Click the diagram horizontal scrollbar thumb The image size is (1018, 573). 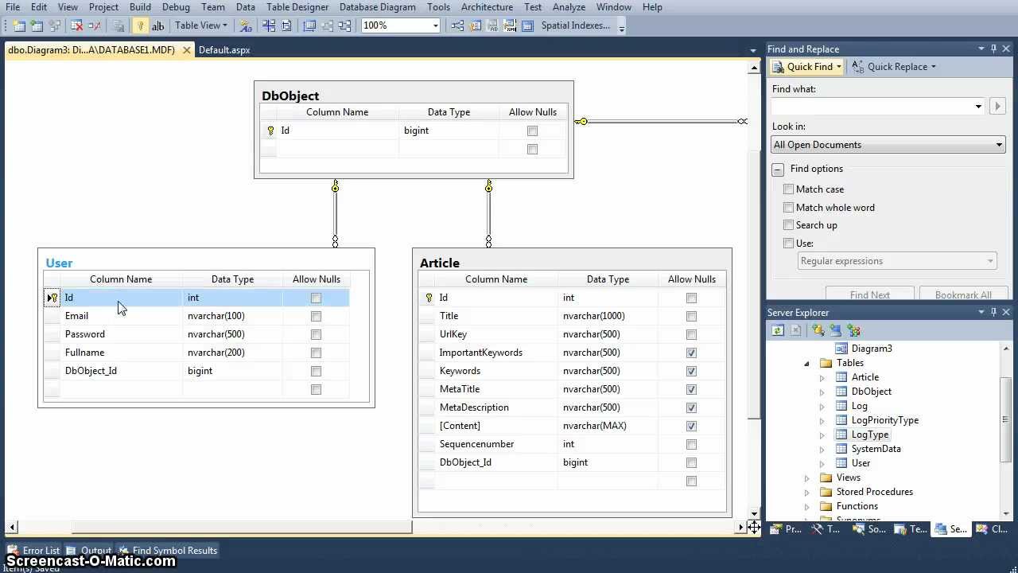click(x=242, y=527)
